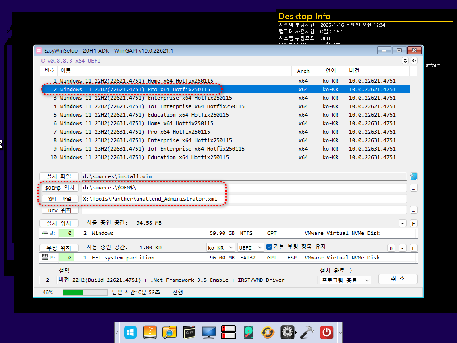Select the P: EFI system partition row
457x343 pixels.
(x=228, y=258)
